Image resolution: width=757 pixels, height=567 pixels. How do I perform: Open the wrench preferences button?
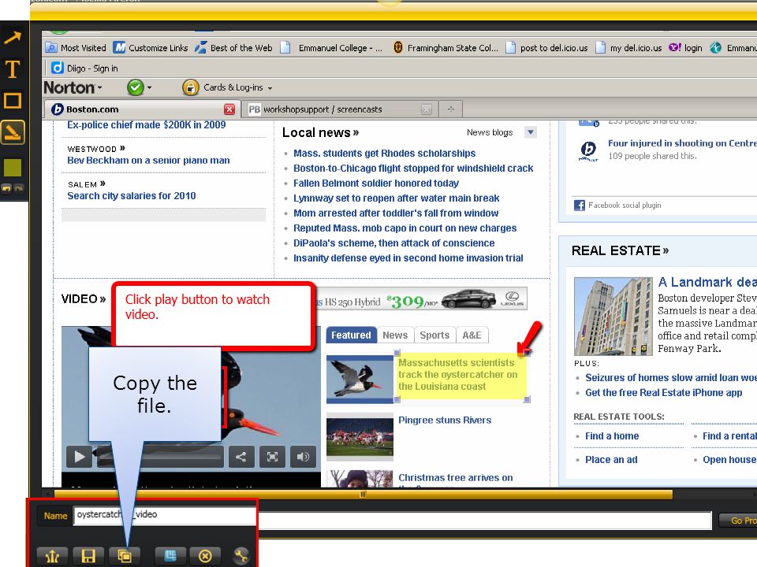[241, 557]
